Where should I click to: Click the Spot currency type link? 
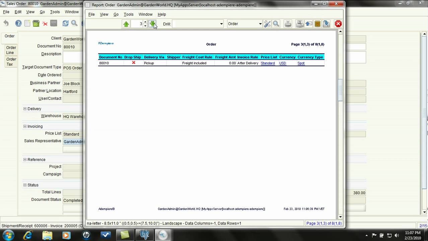301,63
